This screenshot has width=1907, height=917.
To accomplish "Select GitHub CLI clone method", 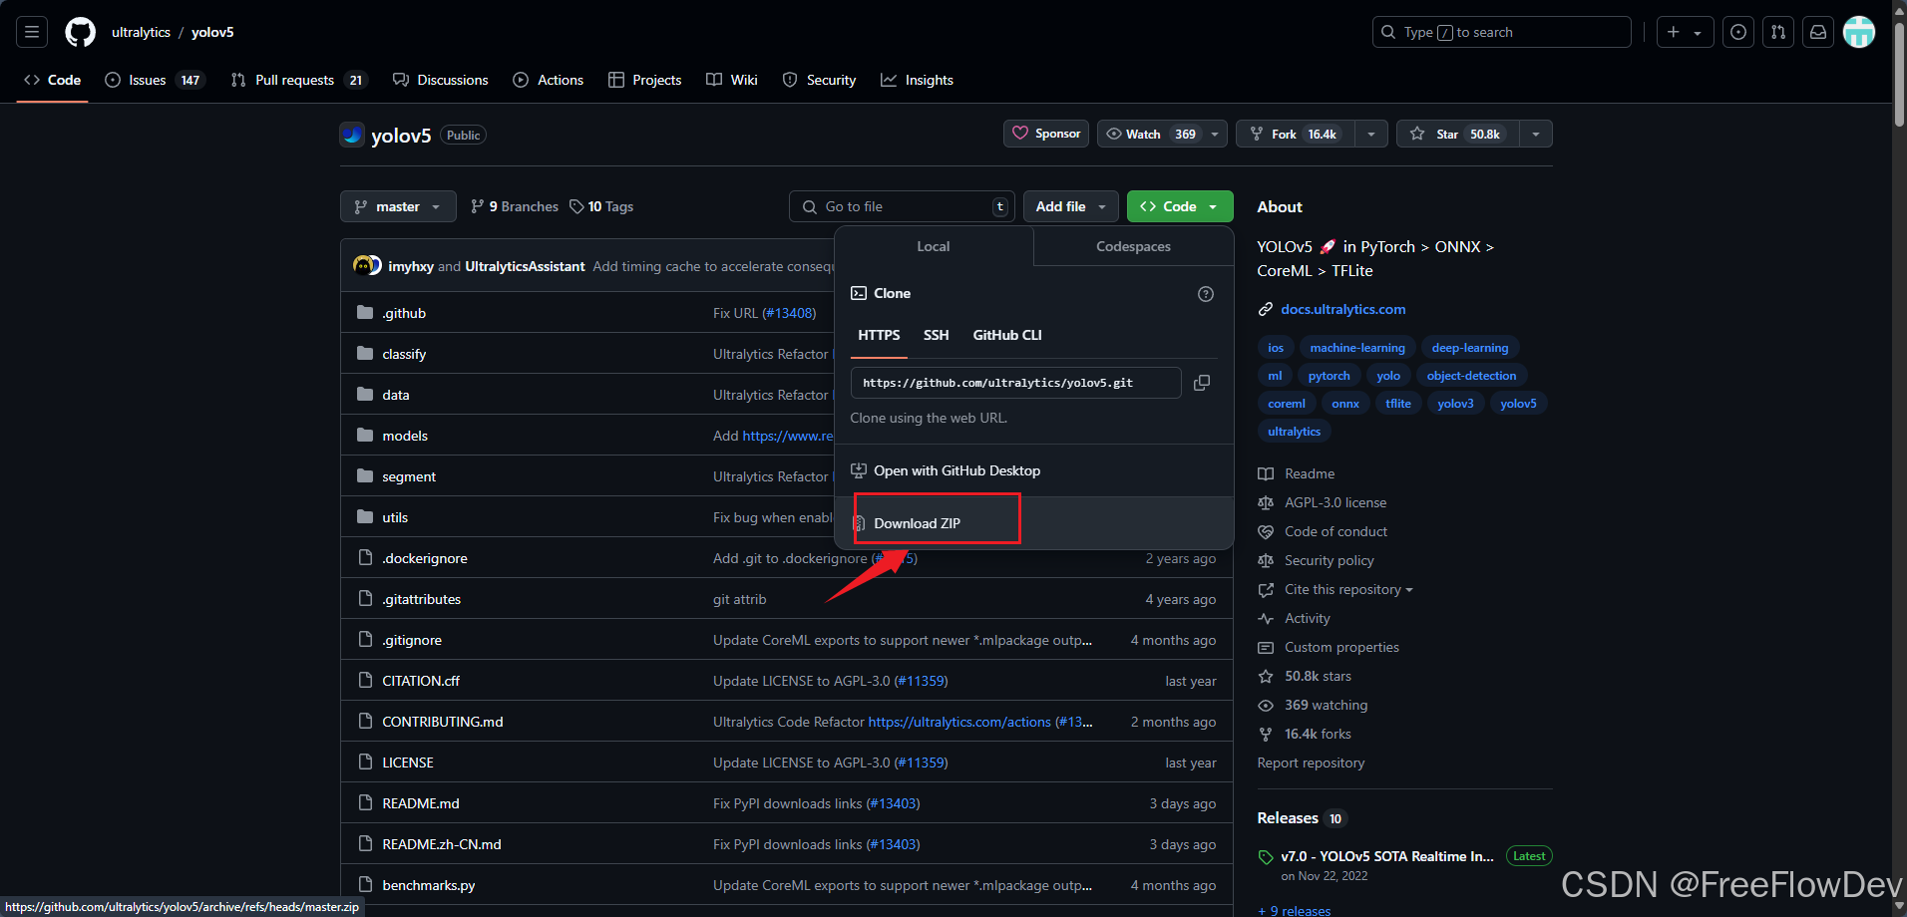I will 1007,335.
